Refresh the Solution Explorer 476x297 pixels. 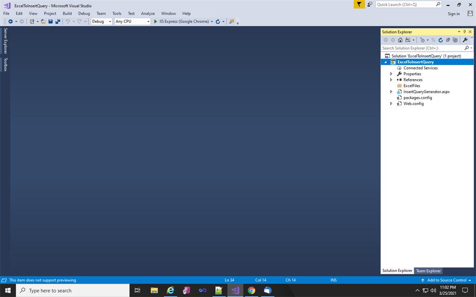pyautogui.click(x=441, y=40)
